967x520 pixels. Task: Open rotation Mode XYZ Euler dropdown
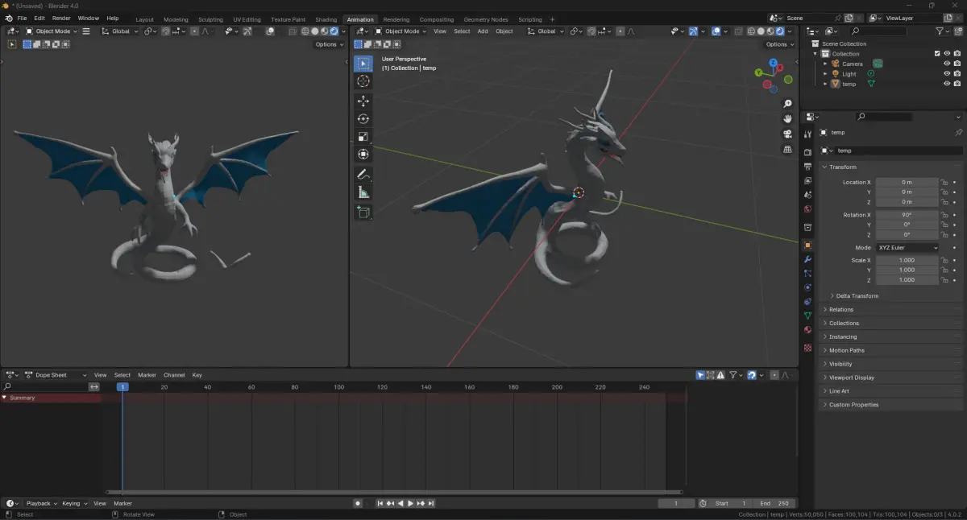pos(907,248)
